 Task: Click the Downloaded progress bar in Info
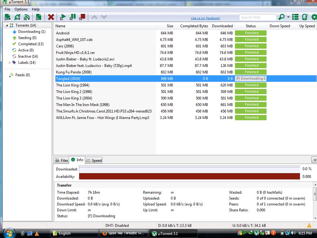[x=189, y=169]
